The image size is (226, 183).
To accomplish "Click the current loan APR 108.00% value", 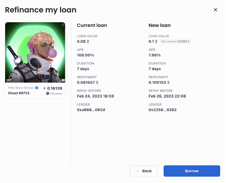I will pyautogui.click(x=85, y=55).
